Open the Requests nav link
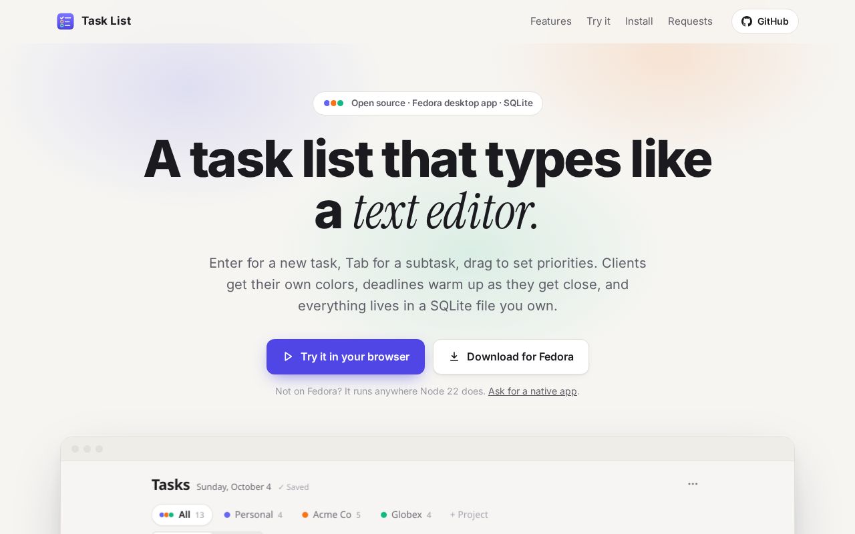Viewport: 855px width, 534px height. [690, 21]
